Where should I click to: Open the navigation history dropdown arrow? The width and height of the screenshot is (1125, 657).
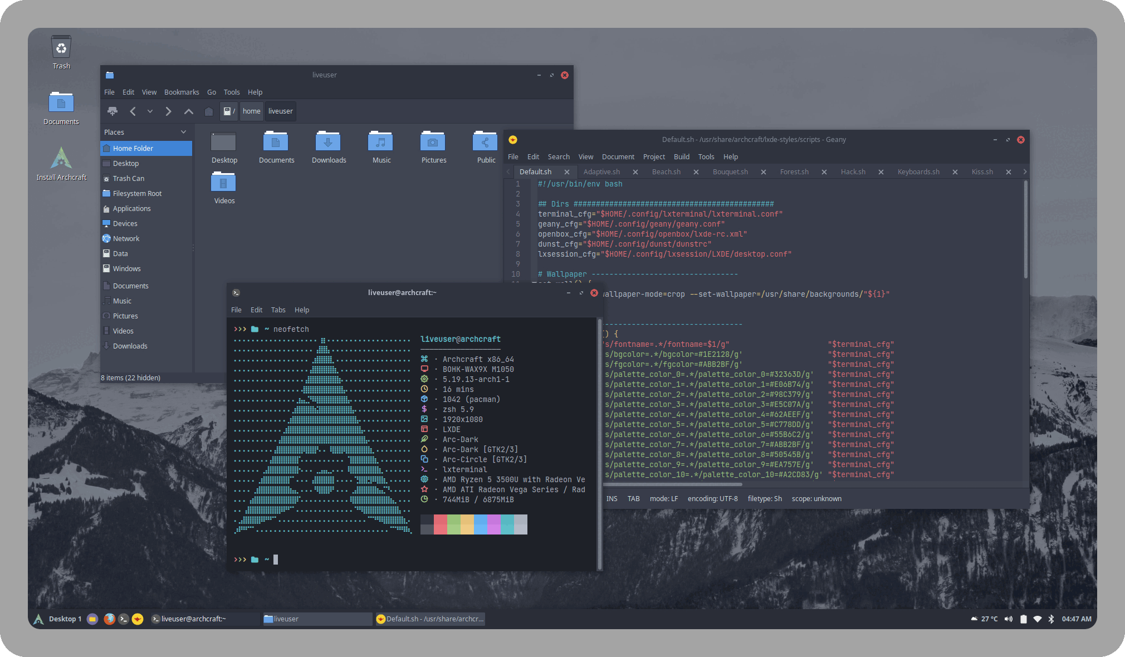pos(150,111)
